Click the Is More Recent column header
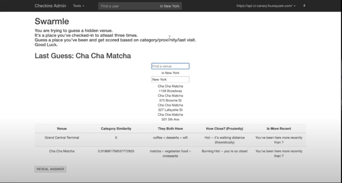 tap(279, 129)
